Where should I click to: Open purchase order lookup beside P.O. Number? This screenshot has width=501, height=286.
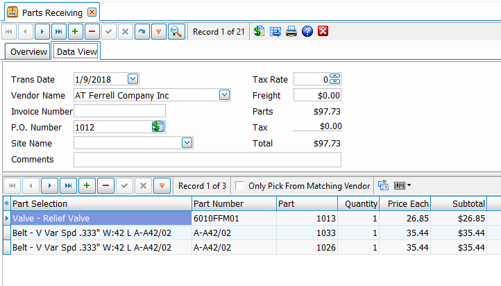(158, 126)
